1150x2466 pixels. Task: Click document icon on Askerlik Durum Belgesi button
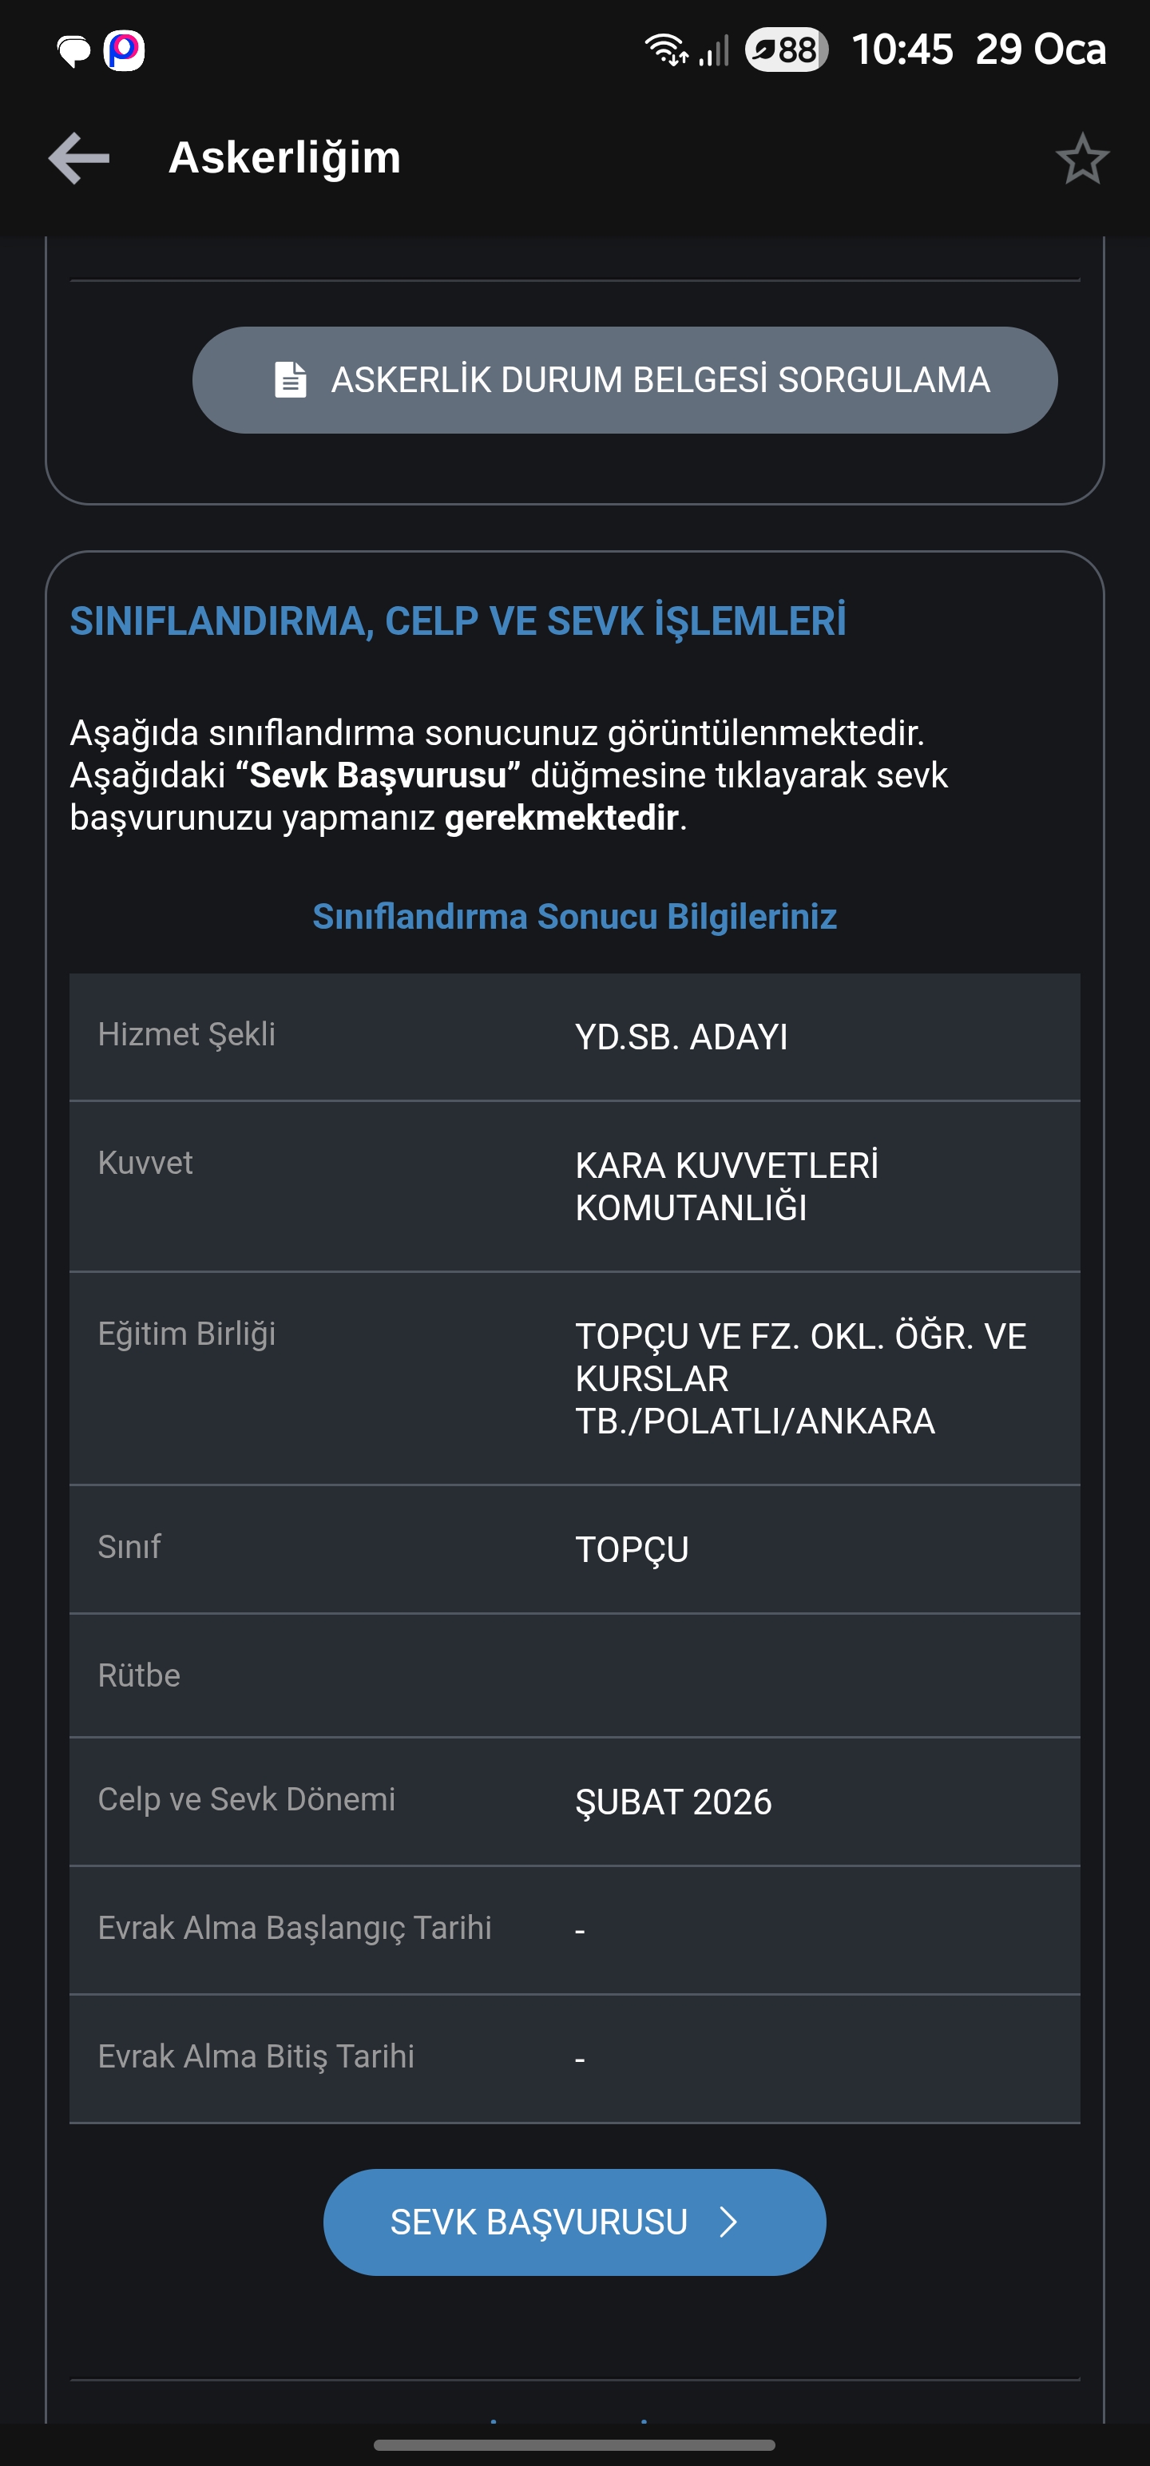pos(291,380)
